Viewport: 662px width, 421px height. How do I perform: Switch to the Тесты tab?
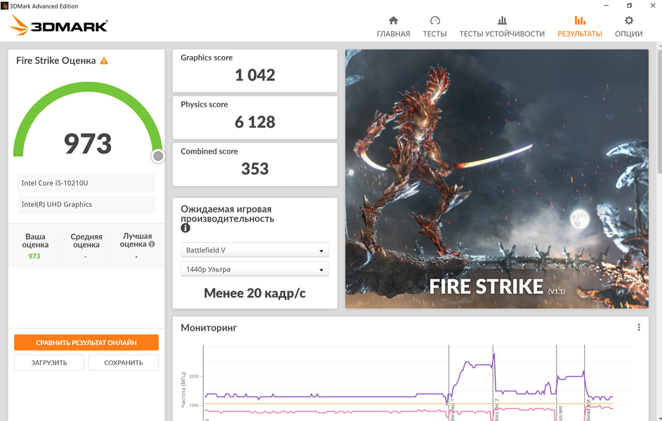point(435,34)
